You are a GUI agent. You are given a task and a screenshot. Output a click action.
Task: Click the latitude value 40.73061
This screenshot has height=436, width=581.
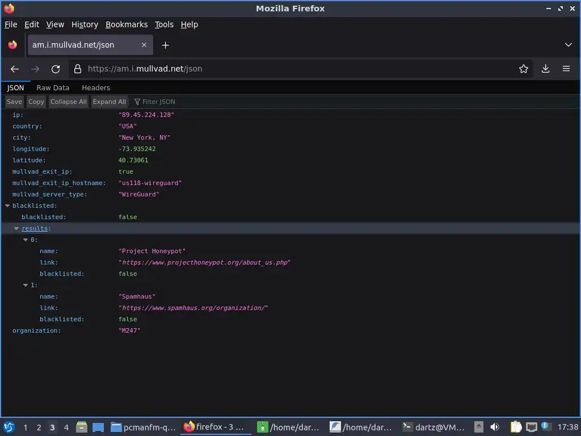pyautogui.click(x=133, y=160)
